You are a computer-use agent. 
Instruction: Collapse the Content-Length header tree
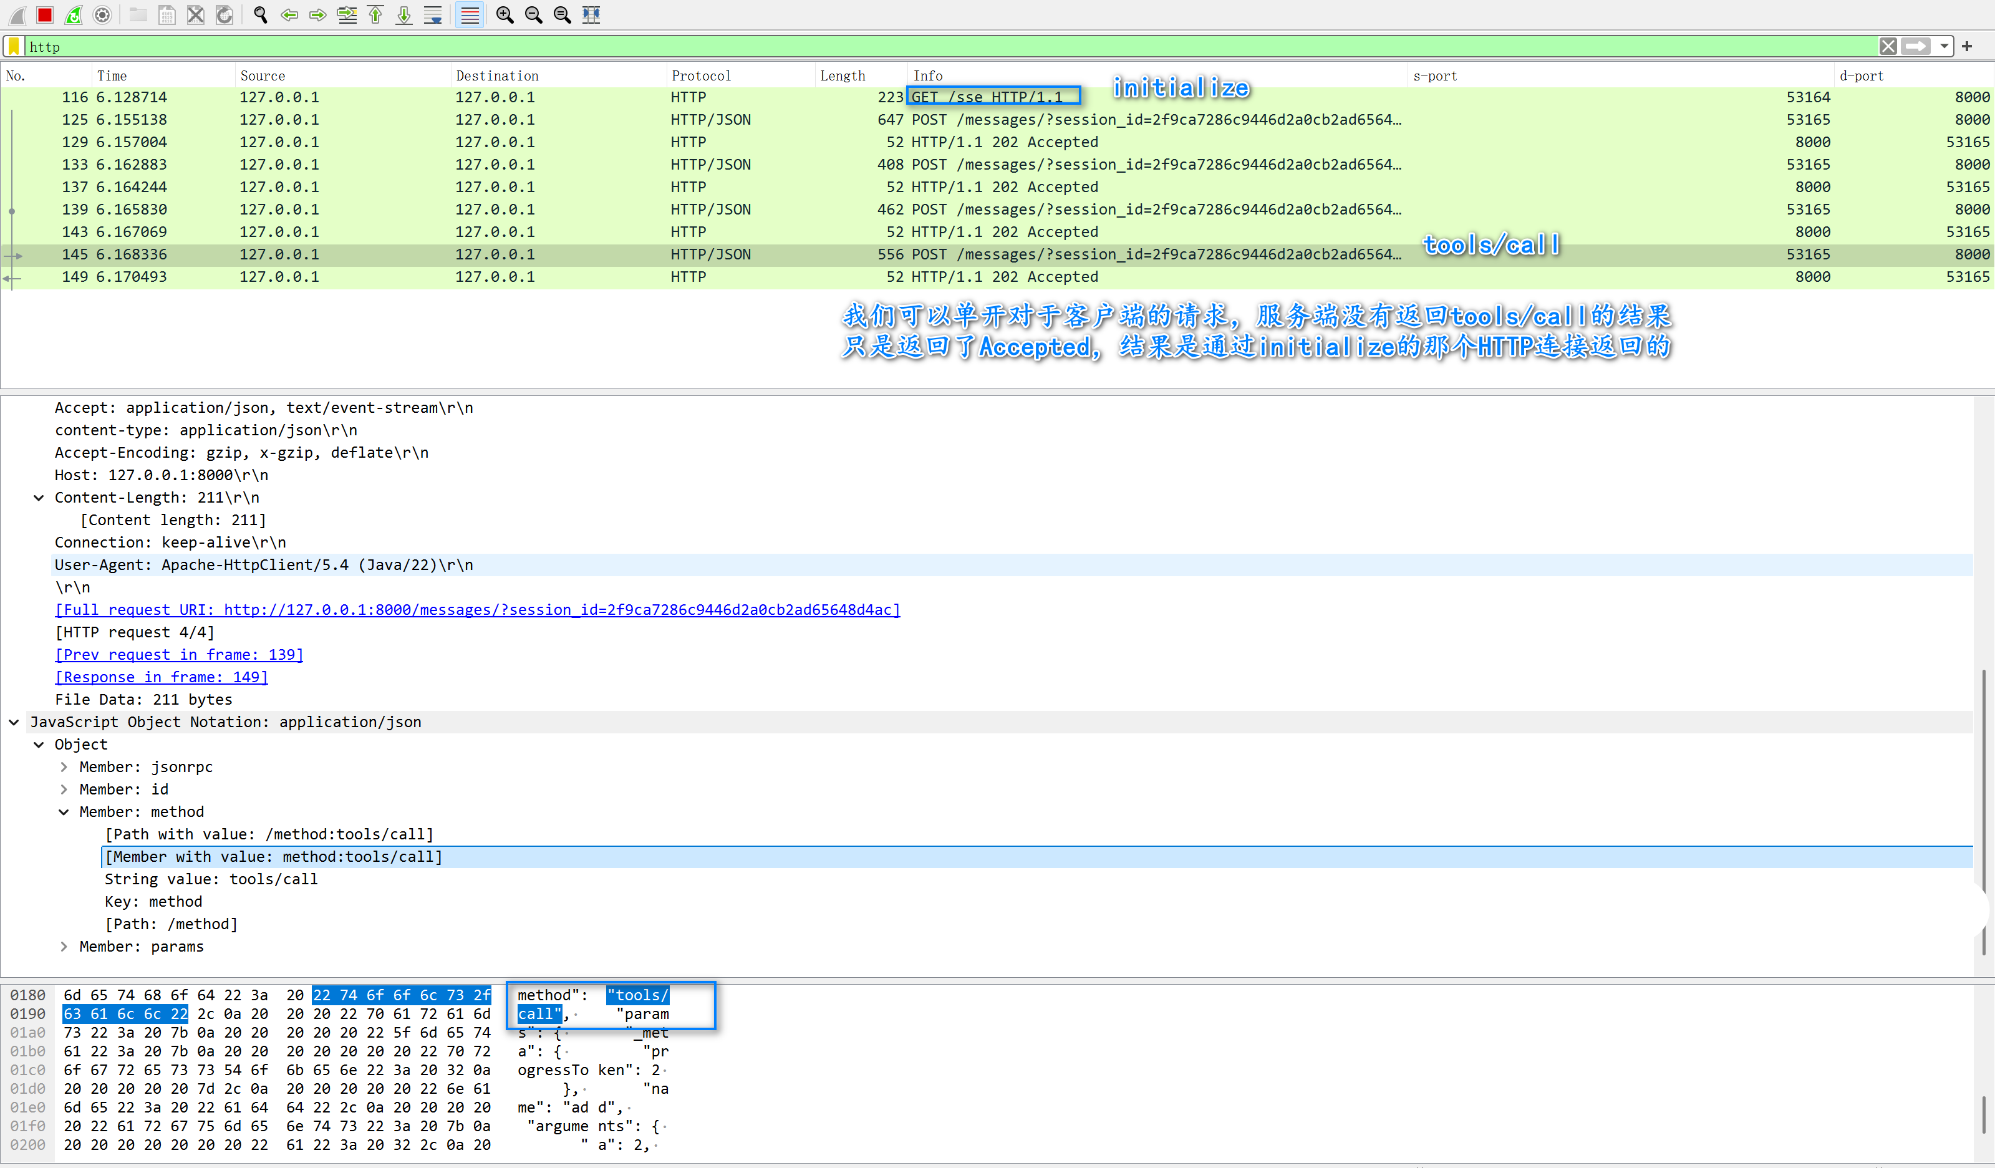[39, 498]
